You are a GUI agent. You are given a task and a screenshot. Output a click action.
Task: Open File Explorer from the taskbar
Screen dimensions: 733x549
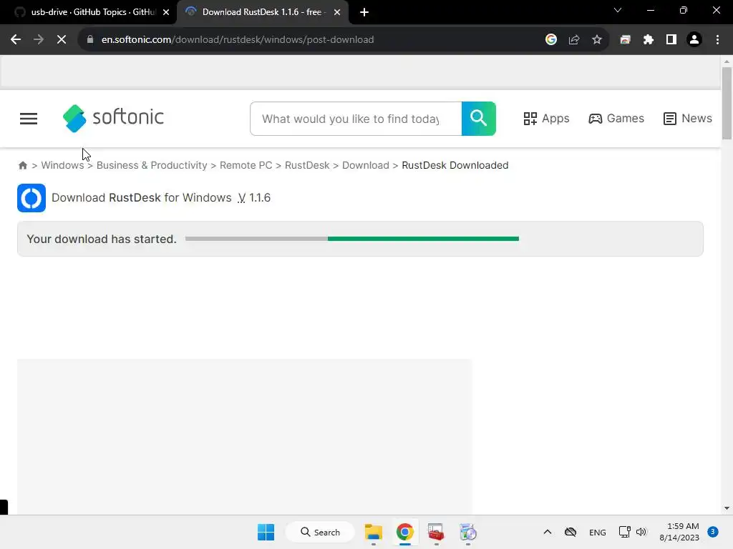coord(374,532)
